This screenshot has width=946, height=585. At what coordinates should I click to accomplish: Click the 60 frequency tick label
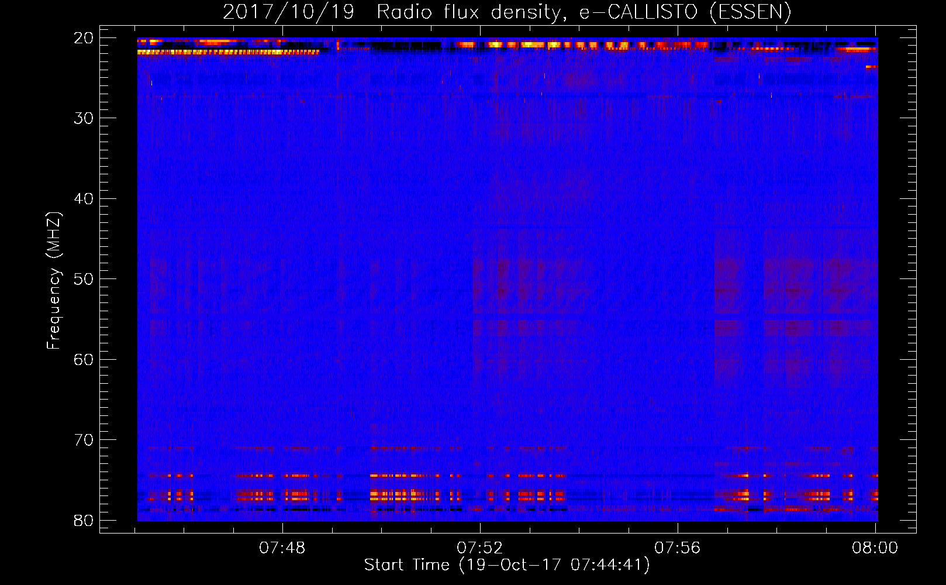(x=84, y=359)
